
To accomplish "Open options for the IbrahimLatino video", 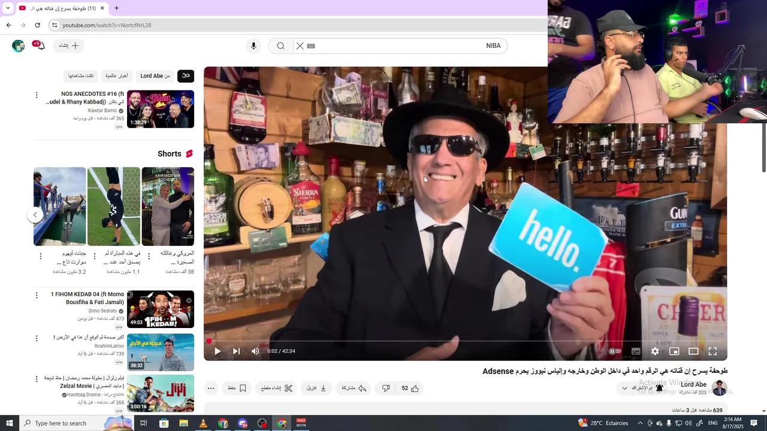I will point(37,338).
